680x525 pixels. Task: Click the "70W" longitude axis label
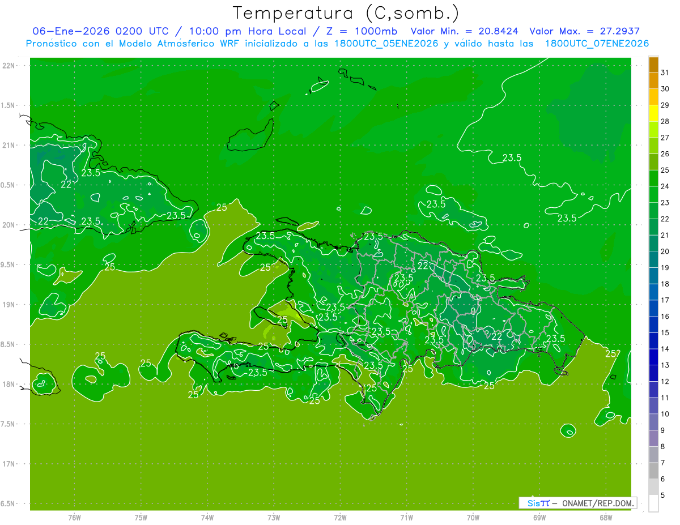(x=473, y=518)
